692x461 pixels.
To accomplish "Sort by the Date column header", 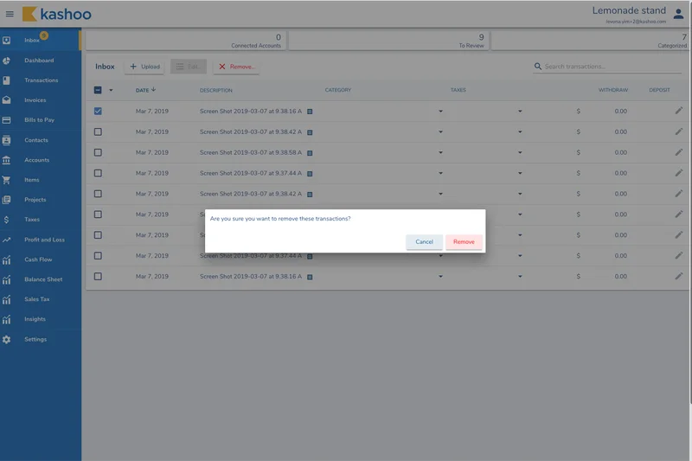I will point(143,90).
